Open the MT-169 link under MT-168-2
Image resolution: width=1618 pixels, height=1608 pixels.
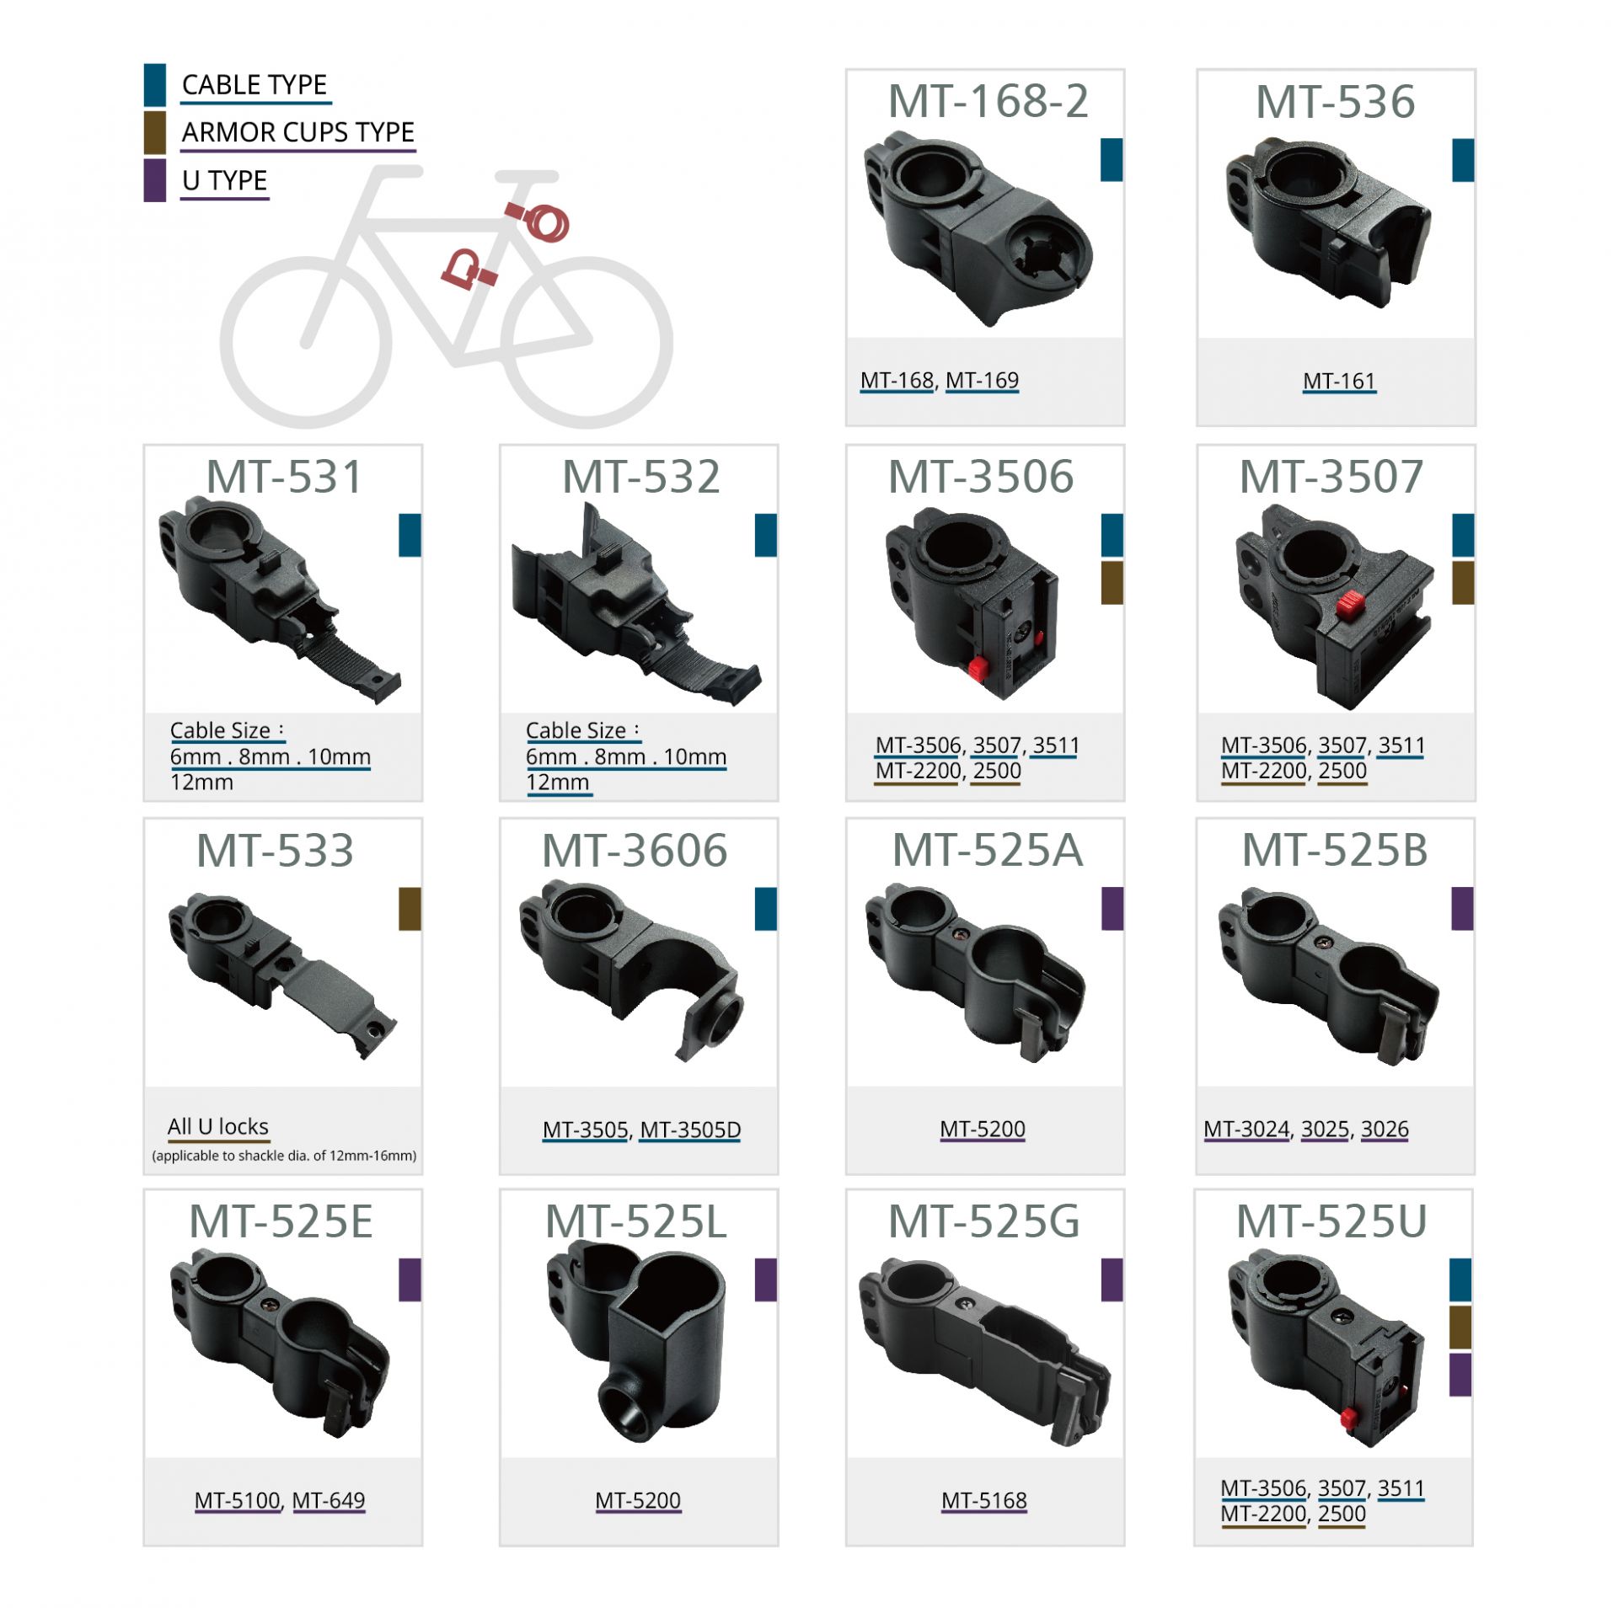pos(981,380)
